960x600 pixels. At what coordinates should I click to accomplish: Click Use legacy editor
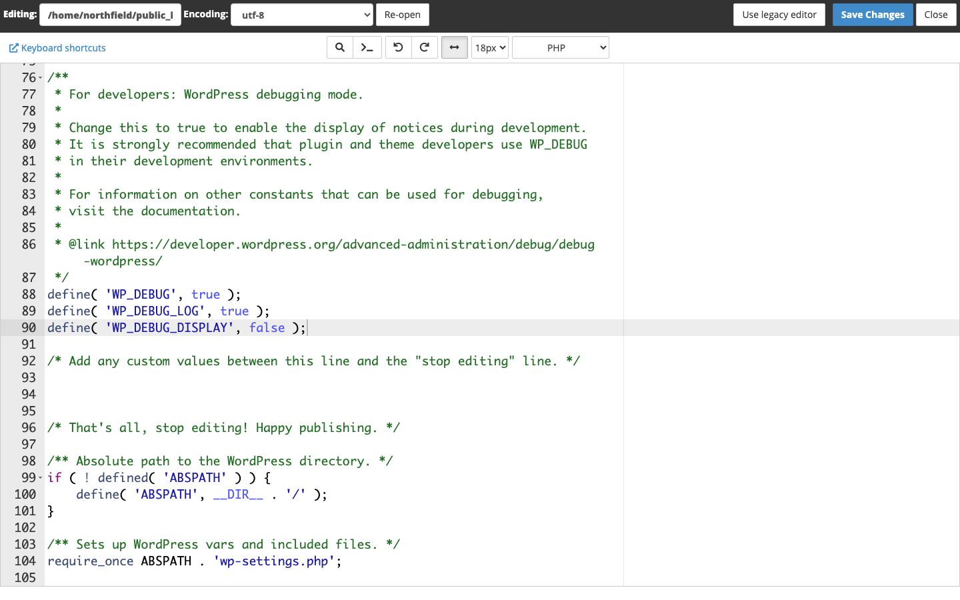coord(779,15)
